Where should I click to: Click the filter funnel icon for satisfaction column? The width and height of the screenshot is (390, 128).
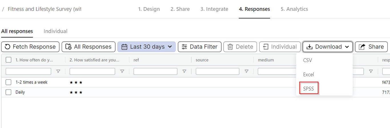(122, 71)
